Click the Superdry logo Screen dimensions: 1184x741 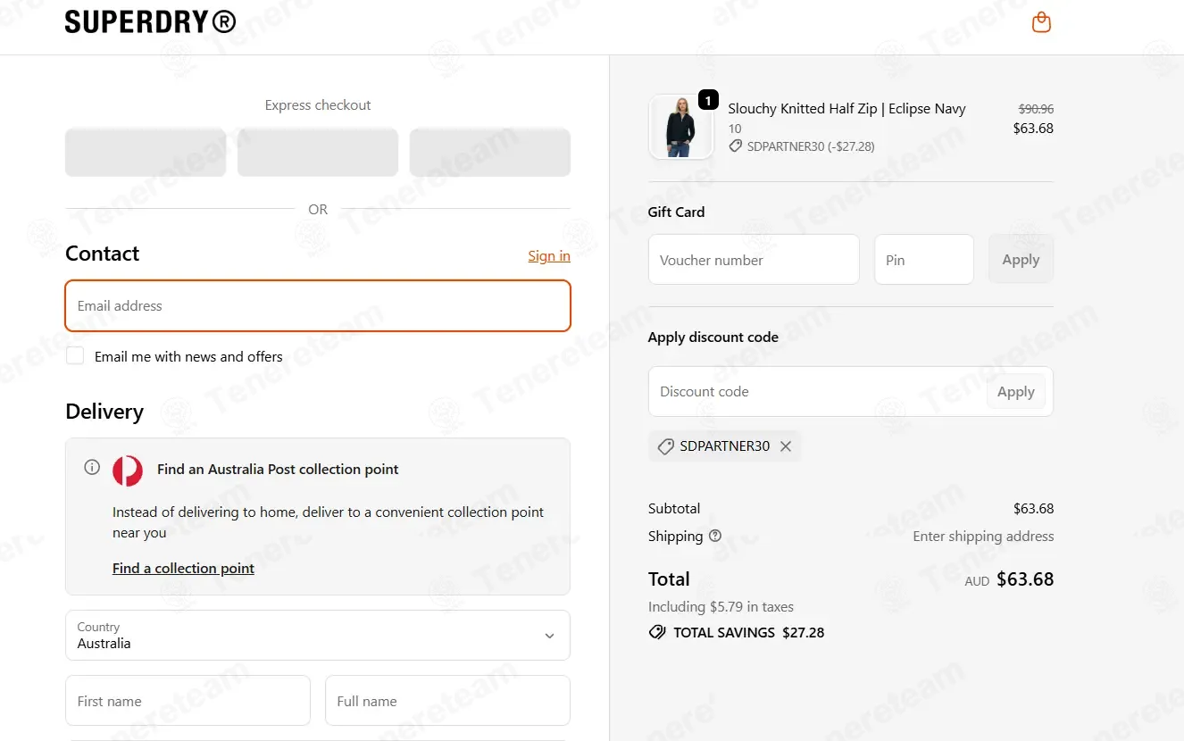151,21
